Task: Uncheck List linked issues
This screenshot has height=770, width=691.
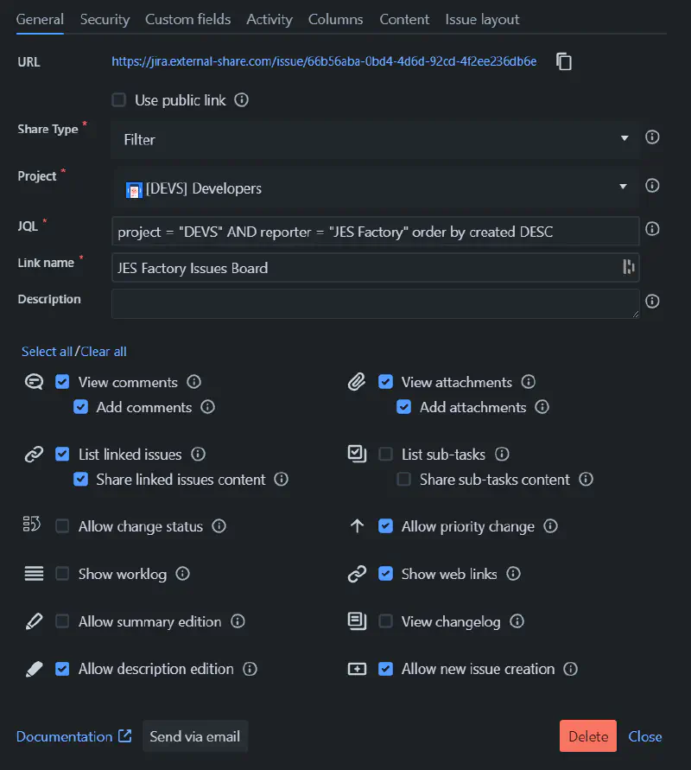Action: click(62, 454)
